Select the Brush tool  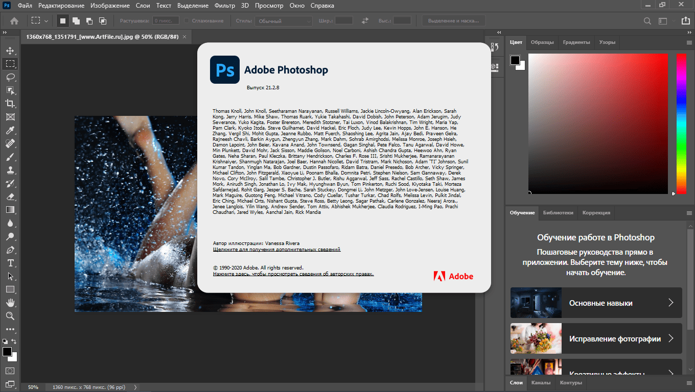(x=10, y=157)
